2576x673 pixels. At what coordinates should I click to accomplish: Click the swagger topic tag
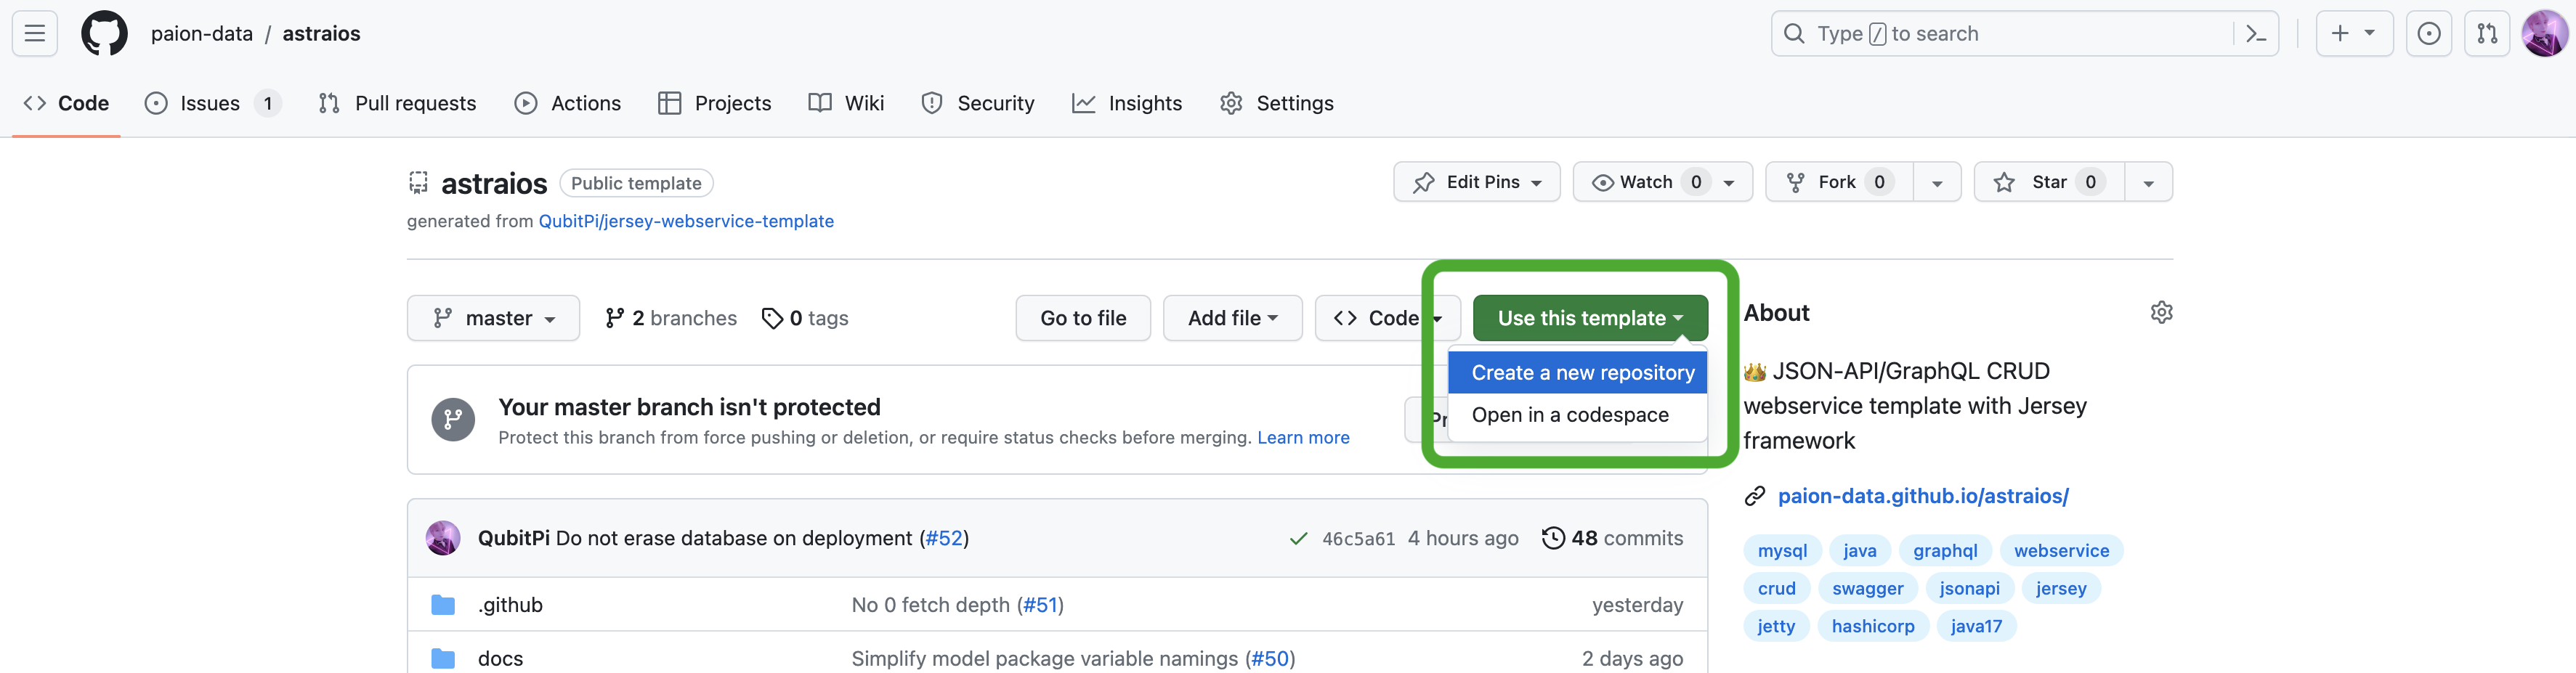coord(1867,589)
